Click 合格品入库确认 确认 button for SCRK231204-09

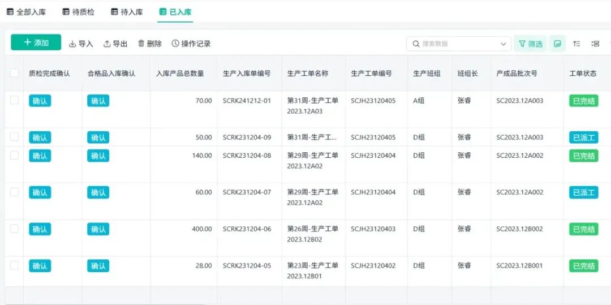98,138
